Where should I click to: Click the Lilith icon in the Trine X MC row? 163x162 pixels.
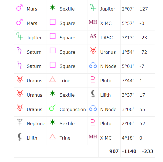click(x=20, y=137)
